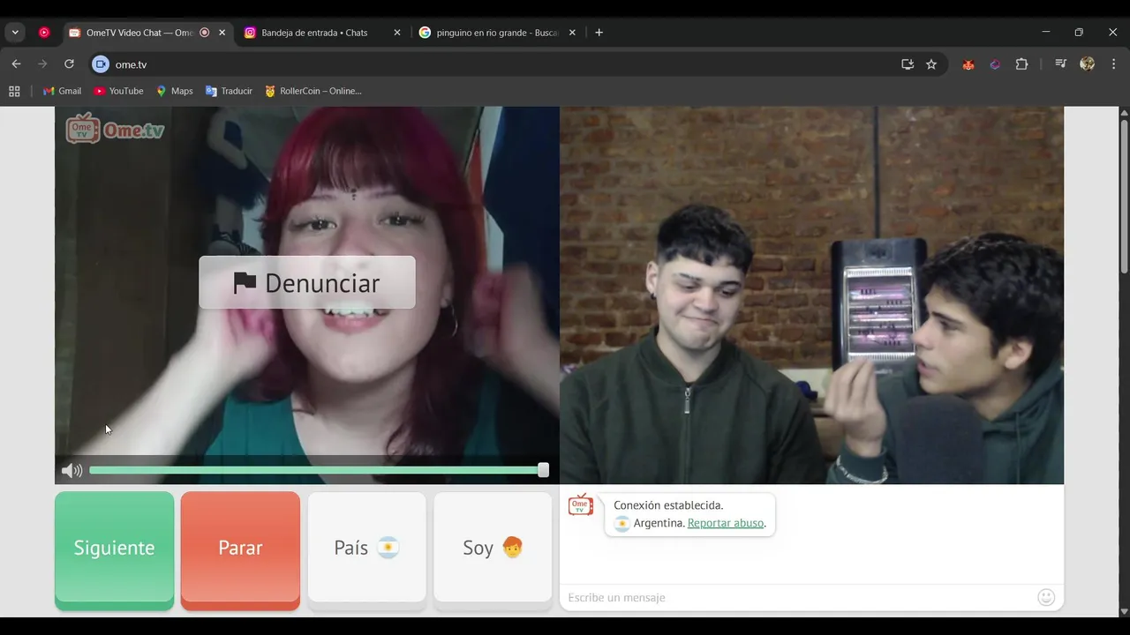Open the RollerCoin bookmark
The width and height of the screenshot is (1130, 635).
(x=313, y=91)
